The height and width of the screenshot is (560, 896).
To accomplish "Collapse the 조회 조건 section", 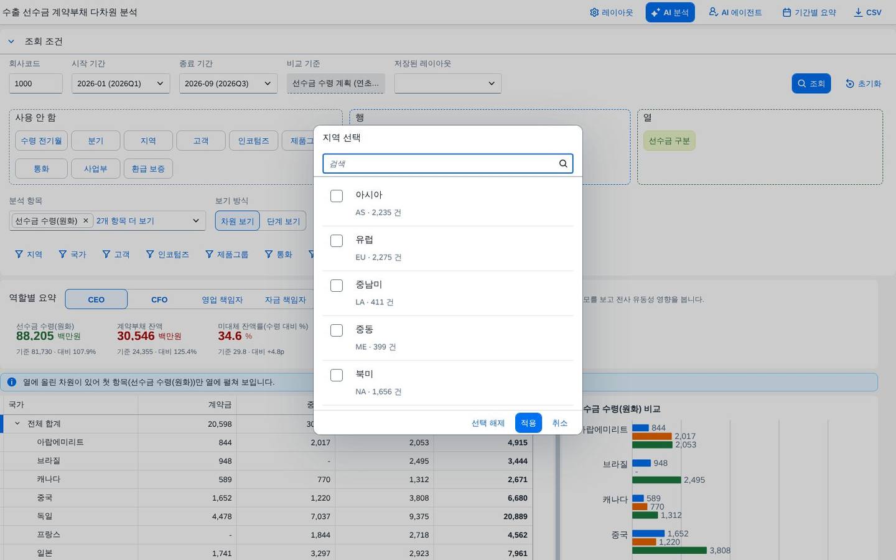I will click(11, 42).
